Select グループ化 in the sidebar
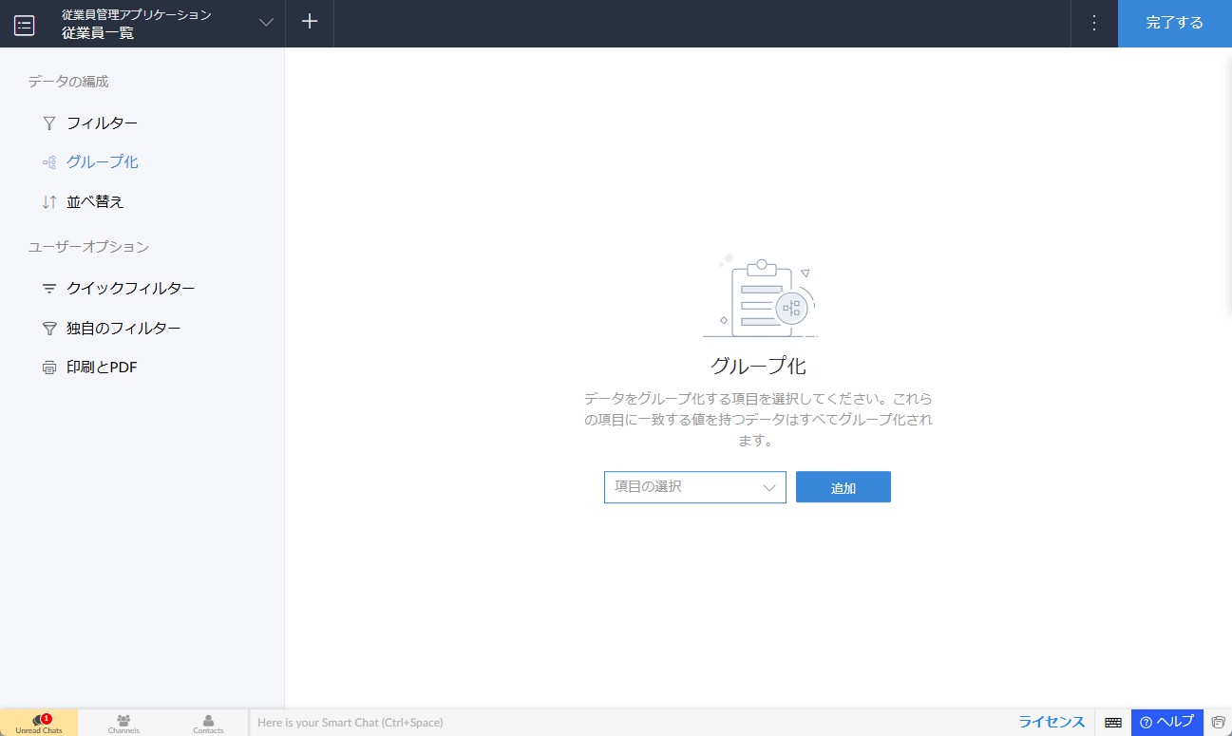Viewport: 1232px width, 736px height. 102,162
